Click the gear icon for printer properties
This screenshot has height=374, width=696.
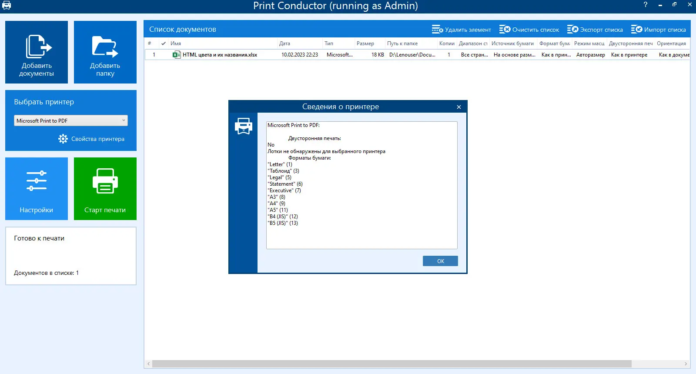(63, 139)
